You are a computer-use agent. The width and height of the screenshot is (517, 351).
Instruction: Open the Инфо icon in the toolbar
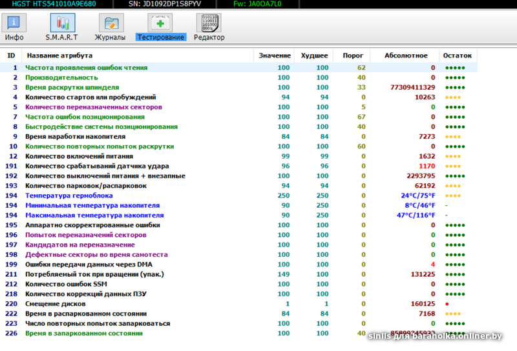[14, 23]
